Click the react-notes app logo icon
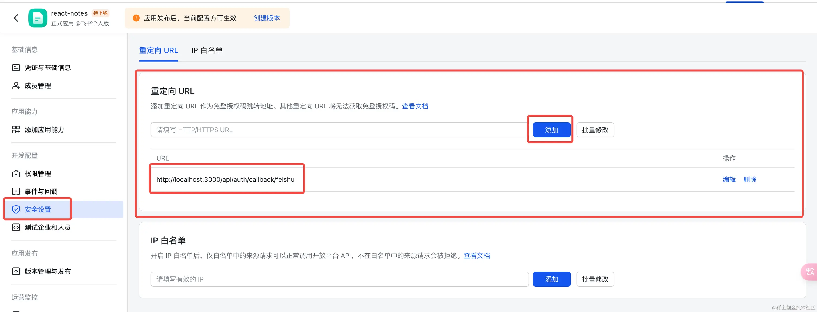 [38, 18]
